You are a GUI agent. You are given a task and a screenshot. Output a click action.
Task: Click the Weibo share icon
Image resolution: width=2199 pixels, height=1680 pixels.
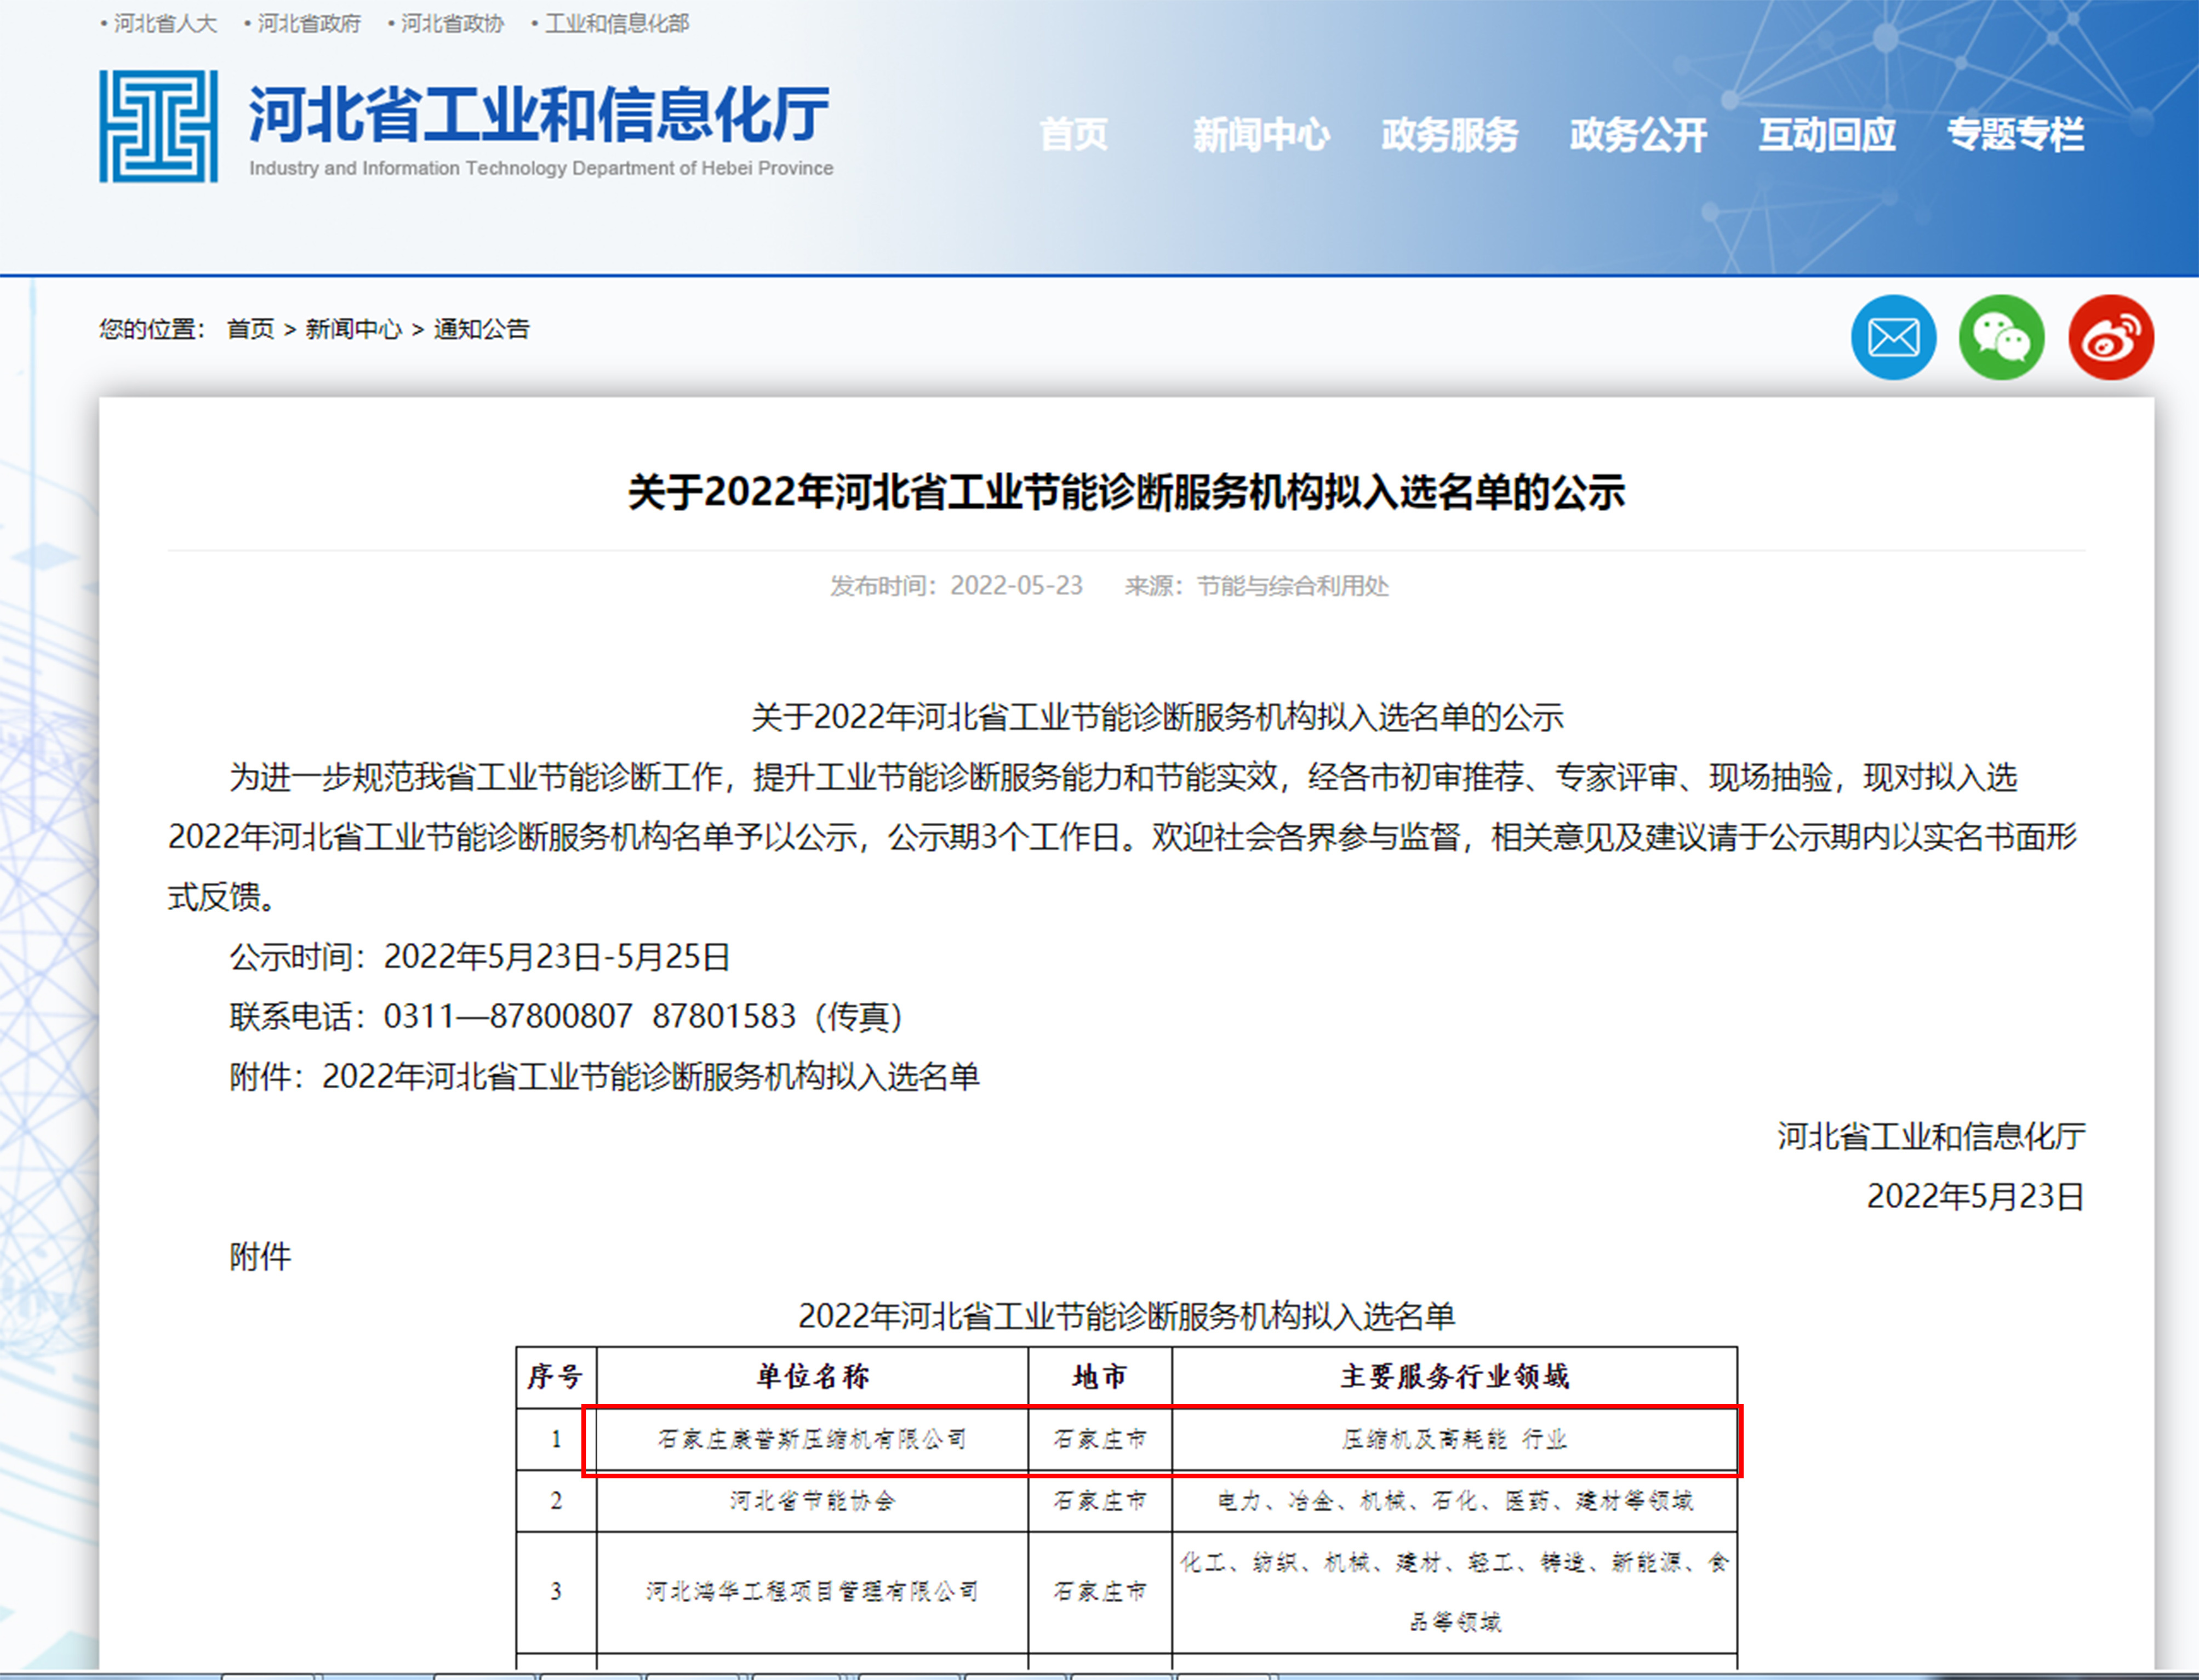[2111, 337]
